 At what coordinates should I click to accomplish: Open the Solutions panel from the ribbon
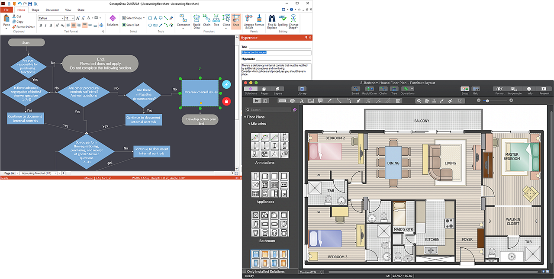(113, 20)
